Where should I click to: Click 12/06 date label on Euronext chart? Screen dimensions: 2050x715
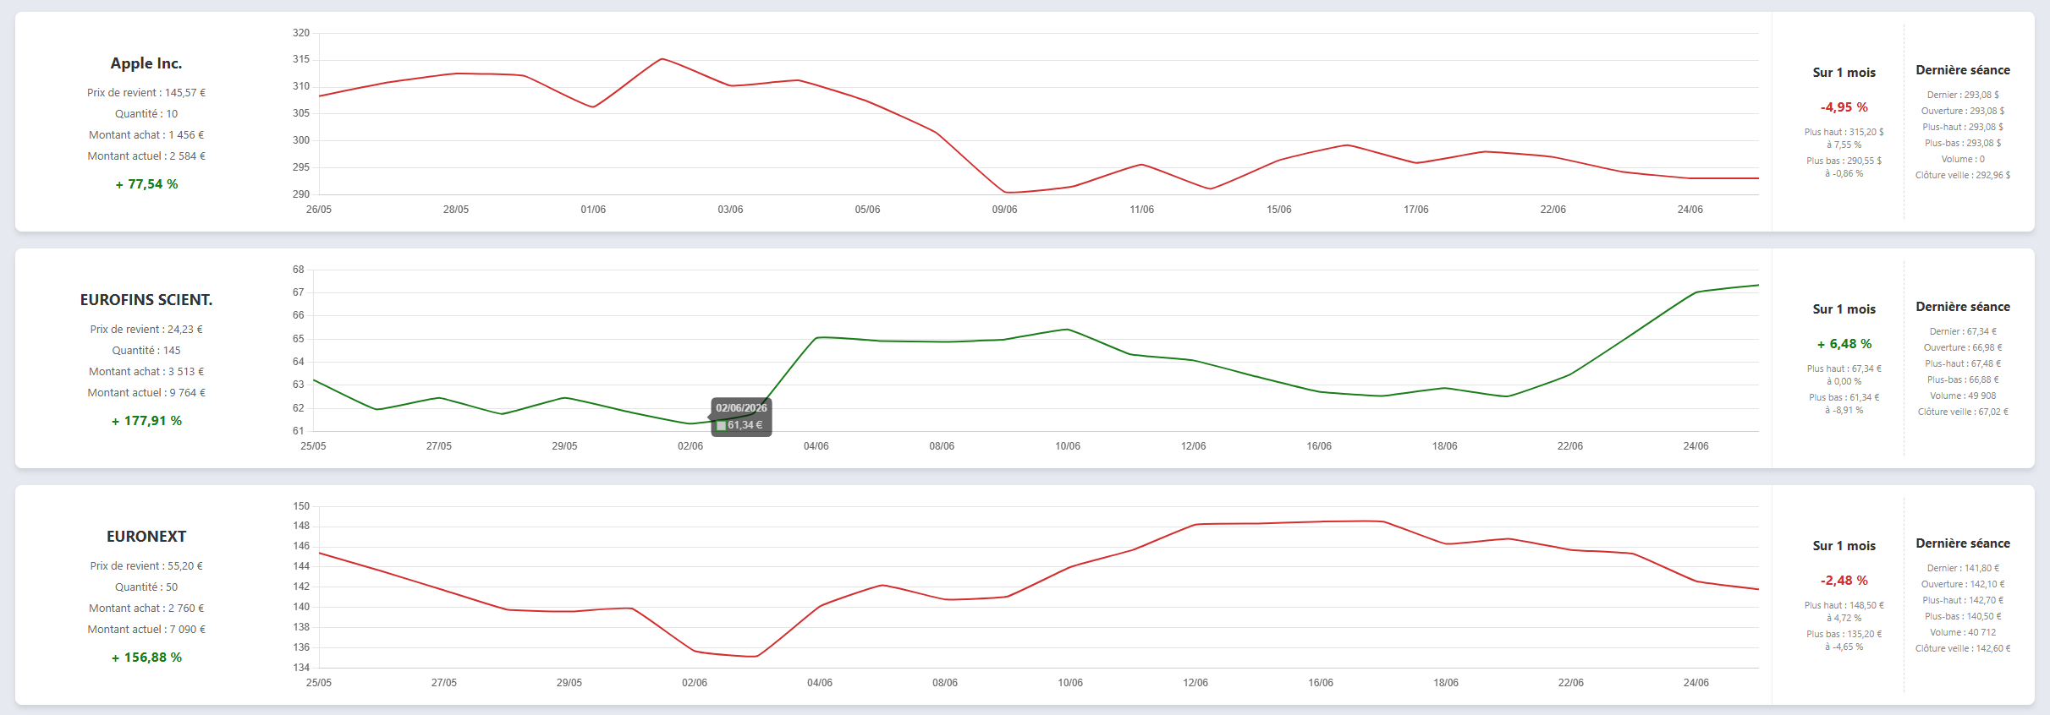click(1195, 683)
